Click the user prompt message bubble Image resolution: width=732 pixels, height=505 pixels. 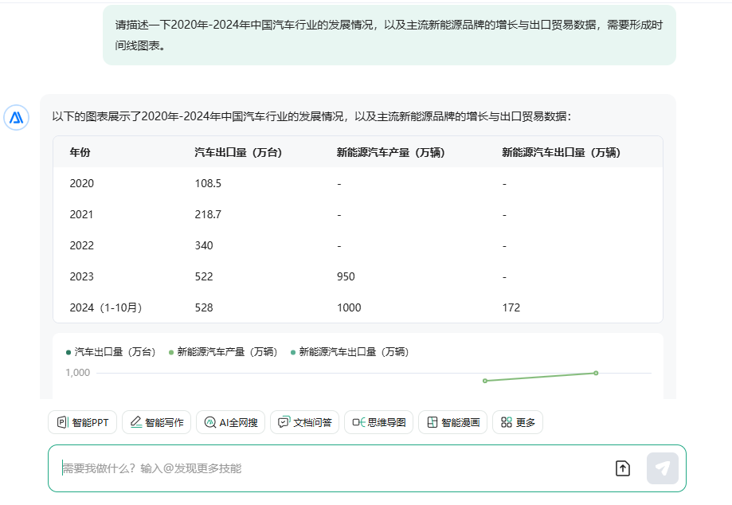(x=389, y=35)
